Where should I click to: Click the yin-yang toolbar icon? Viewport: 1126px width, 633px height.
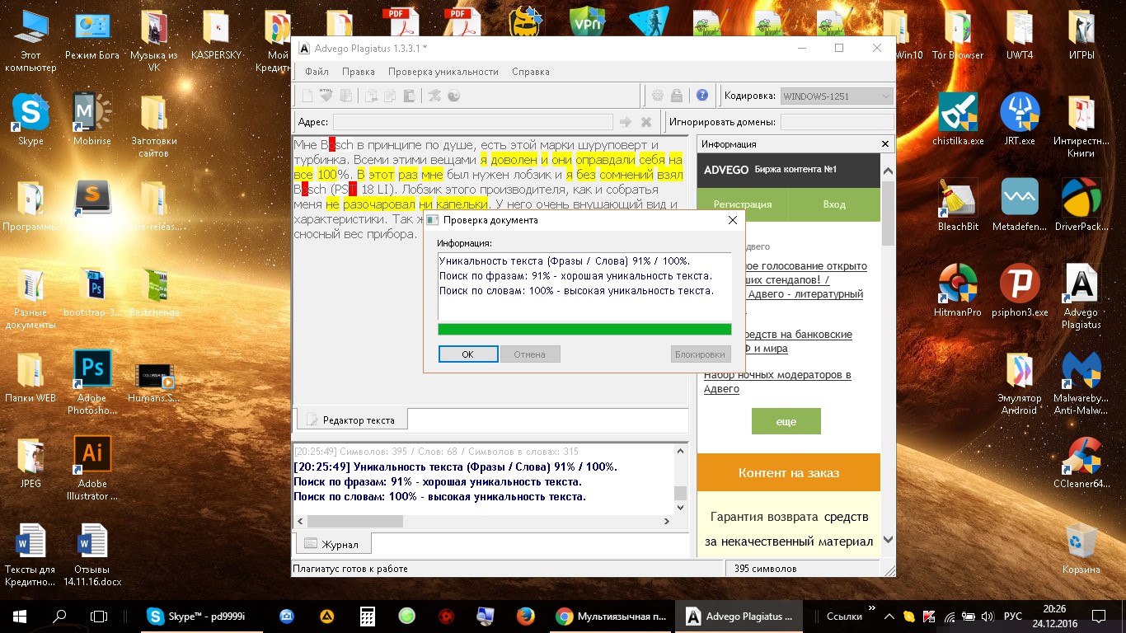pos(453,96)
